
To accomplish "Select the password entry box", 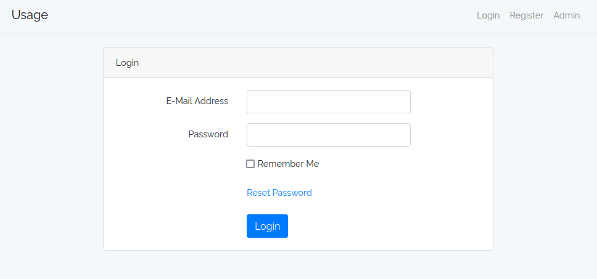I will 328,135.
